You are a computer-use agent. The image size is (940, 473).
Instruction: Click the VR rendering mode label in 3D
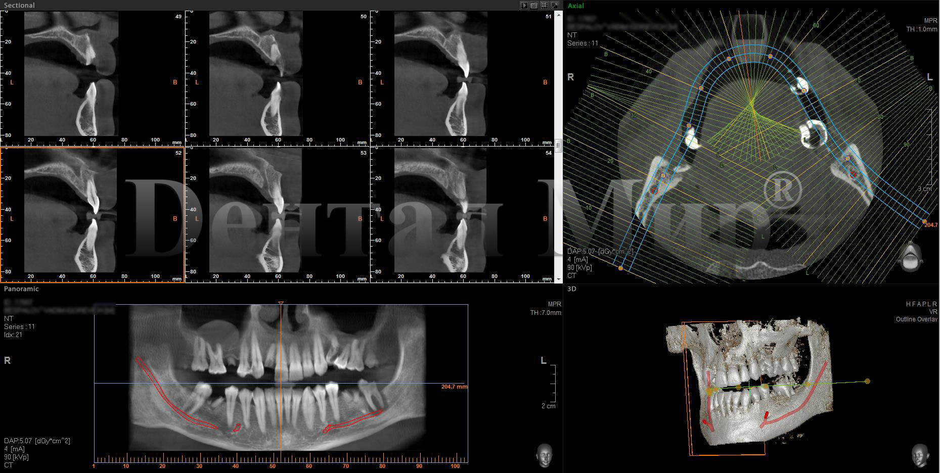933,312
